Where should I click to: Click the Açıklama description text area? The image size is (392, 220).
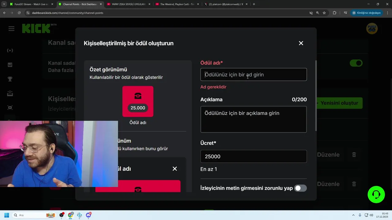(254, 119)
